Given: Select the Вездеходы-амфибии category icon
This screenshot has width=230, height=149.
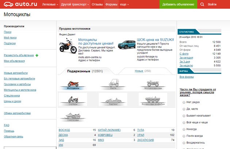Looking at the screenshot, I should tap(153, 99).
